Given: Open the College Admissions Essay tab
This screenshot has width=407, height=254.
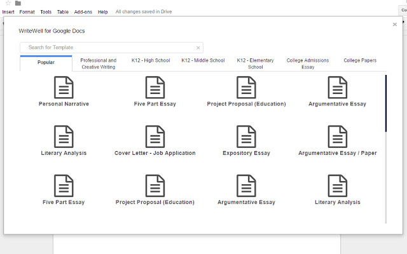Looking at the screenshot, I should pyautogui.click(x=308, y=63).
